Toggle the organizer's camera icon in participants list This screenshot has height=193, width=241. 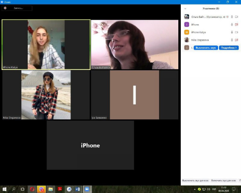(x=237, y=17)
